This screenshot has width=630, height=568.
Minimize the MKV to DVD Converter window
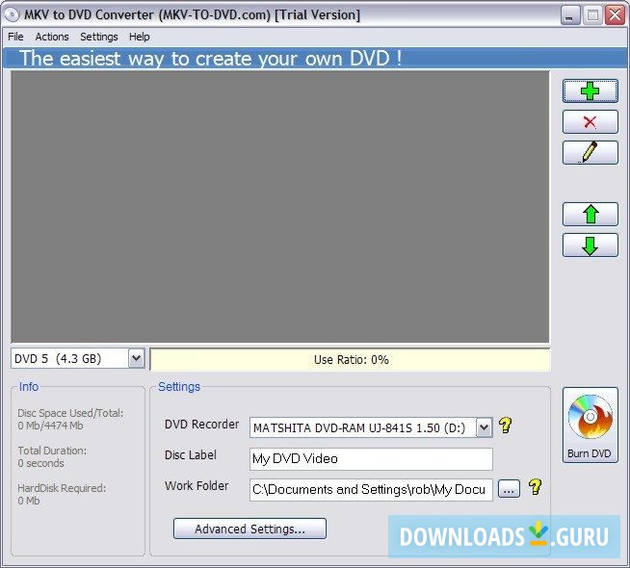[x=569, y=15]
